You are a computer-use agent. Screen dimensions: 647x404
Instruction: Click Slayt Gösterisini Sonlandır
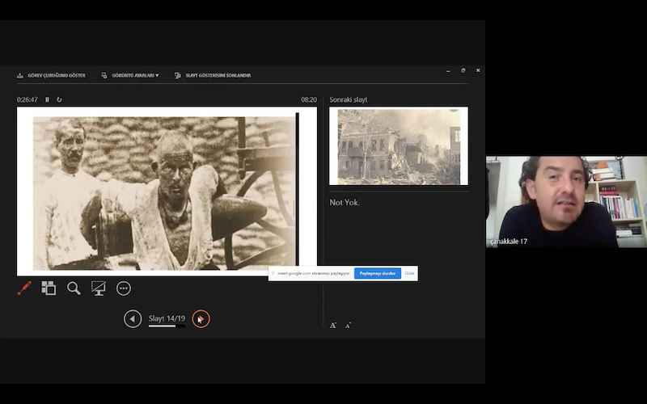213,75
